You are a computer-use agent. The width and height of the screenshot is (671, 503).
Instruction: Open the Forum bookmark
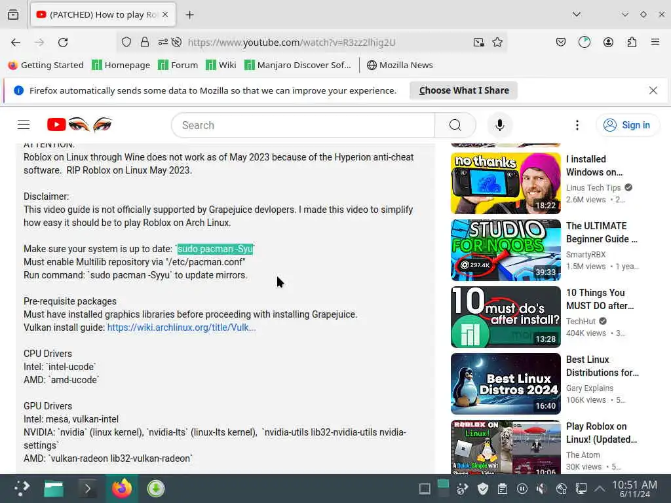click(178, 65)
